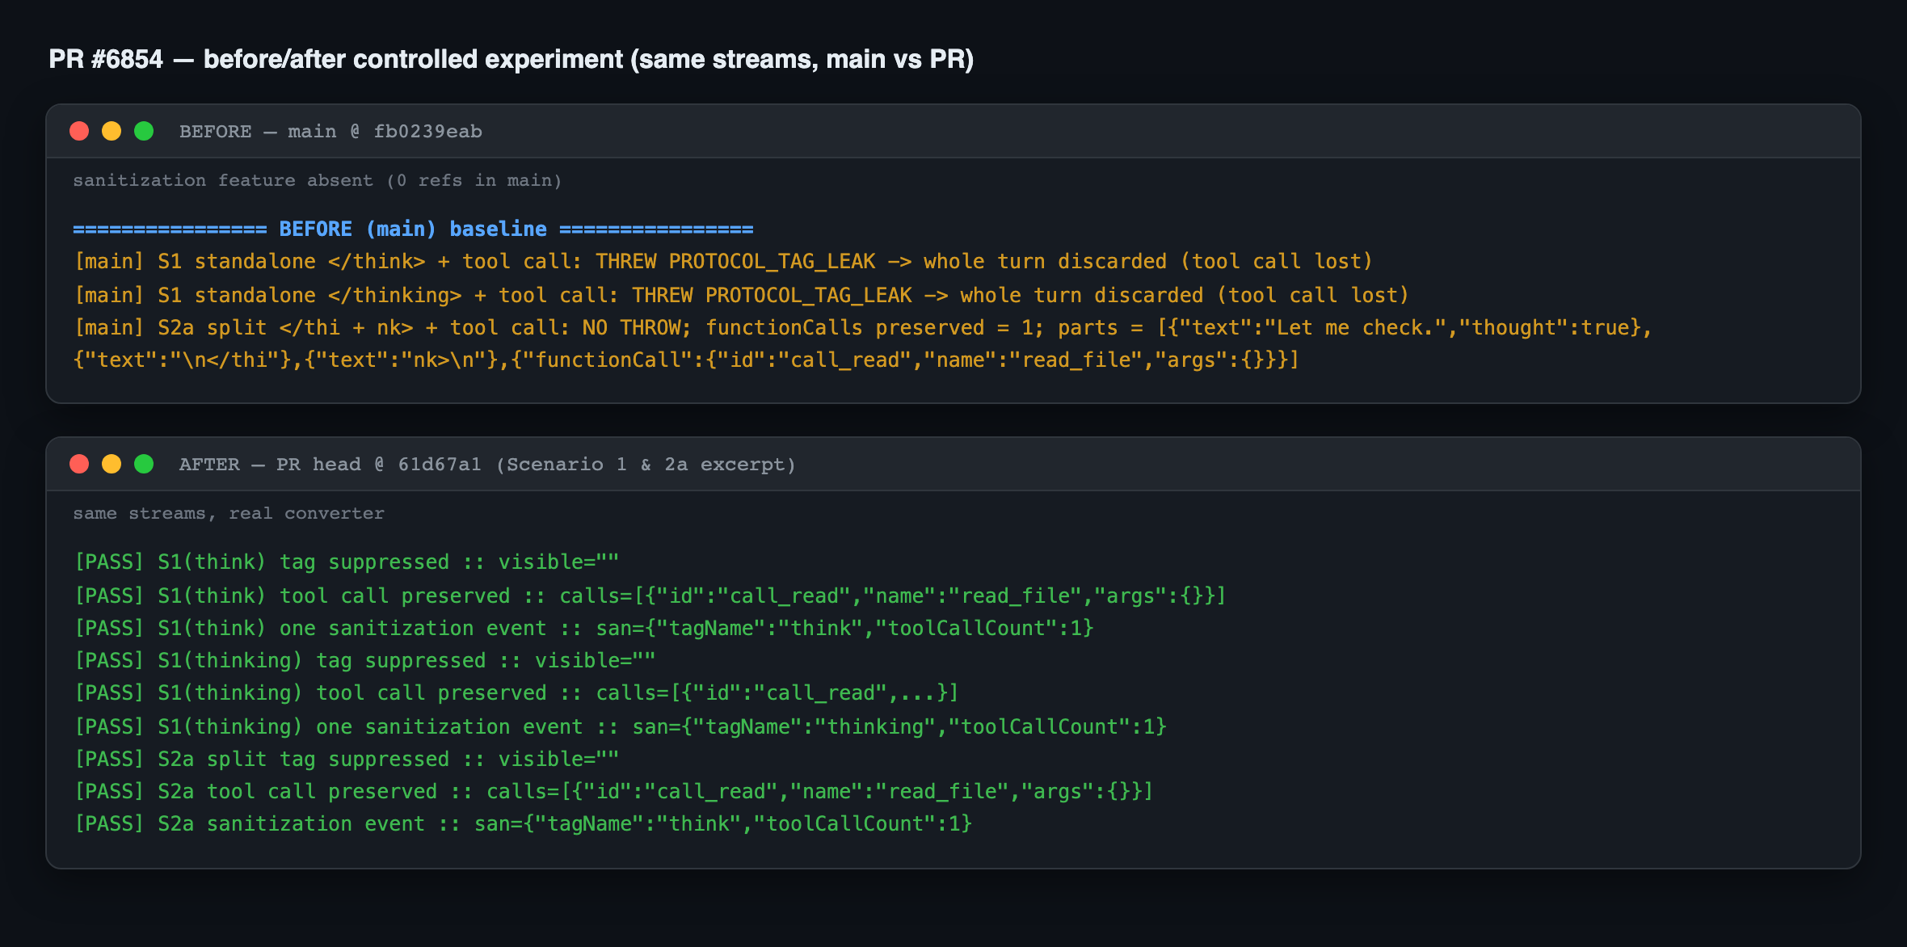Click '[PASS] S2a split tag suppressed' line
Screen dimensions: 1907x947
tap(347, 759)
